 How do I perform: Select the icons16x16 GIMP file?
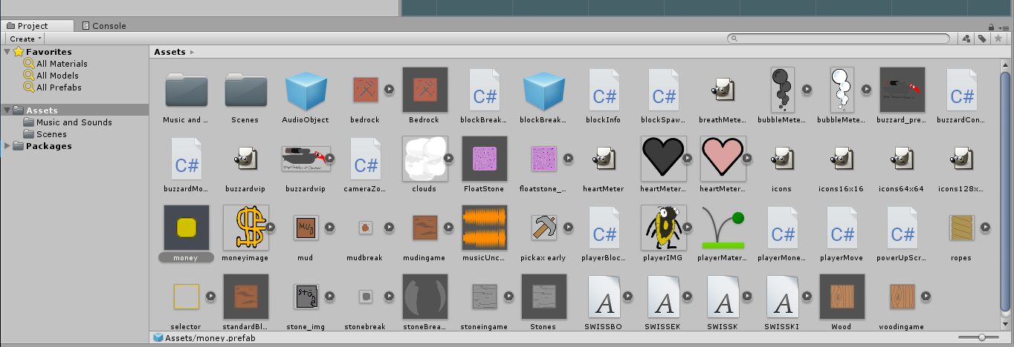pos(842,159)
